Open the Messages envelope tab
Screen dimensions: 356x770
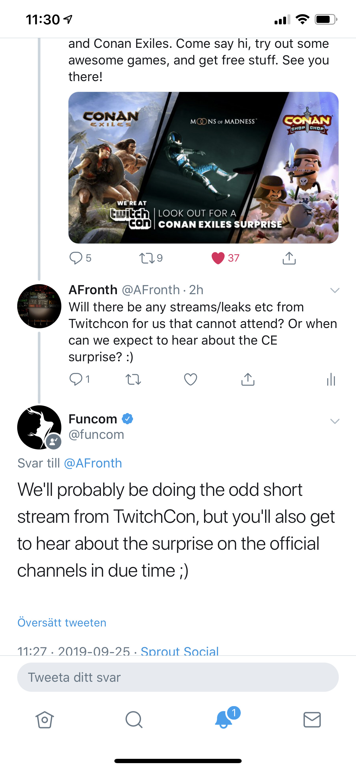tap(312, 720)
